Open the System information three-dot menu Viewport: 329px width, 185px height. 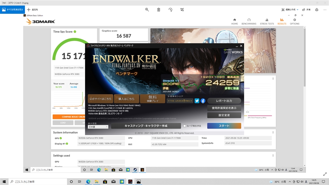(x=273, y=132)
